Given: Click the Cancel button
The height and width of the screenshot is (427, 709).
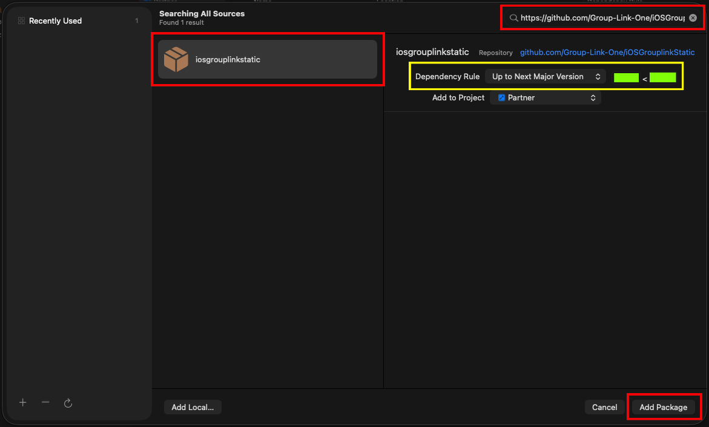Looking at the screenshot, I should pyautogui.click(x=604, y=407).
